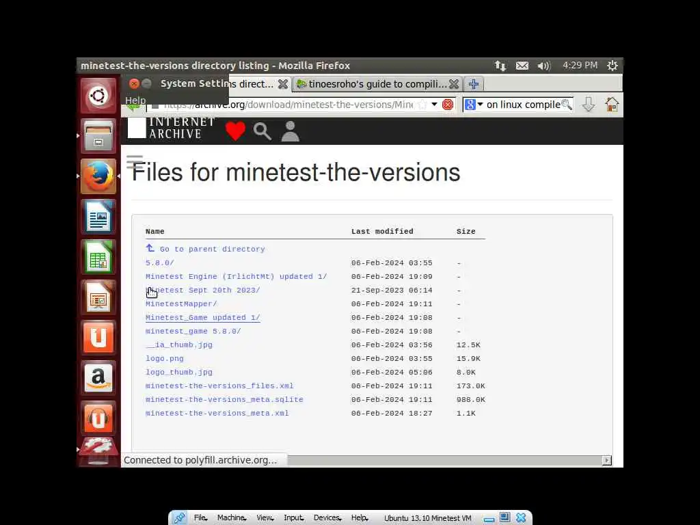Open the Ubuntu Dash home launcher
Screen dimensions: 700x525
point(98,95)
